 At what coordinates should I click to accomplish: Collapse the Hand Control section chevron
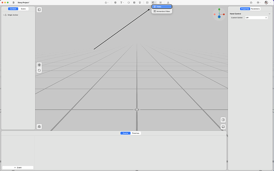coord(270,14)
